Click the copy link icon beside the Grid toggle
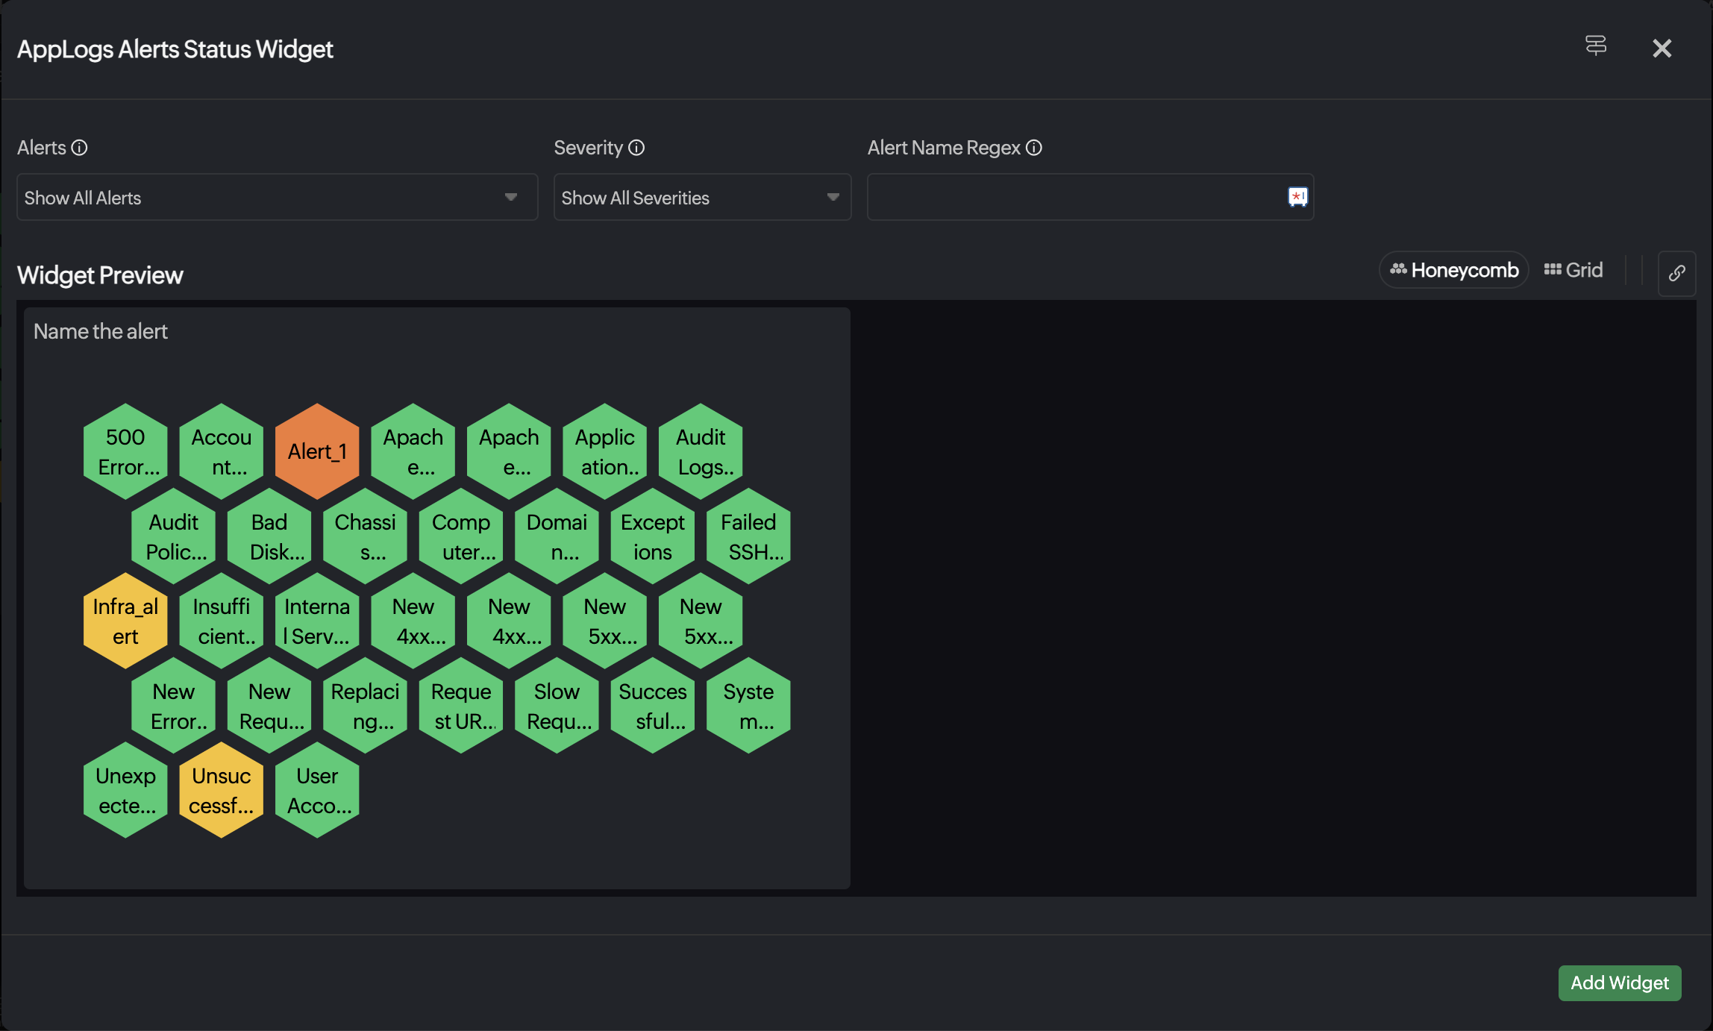The height and width of the screenshot is (1031, 1713). (1676, 273)
